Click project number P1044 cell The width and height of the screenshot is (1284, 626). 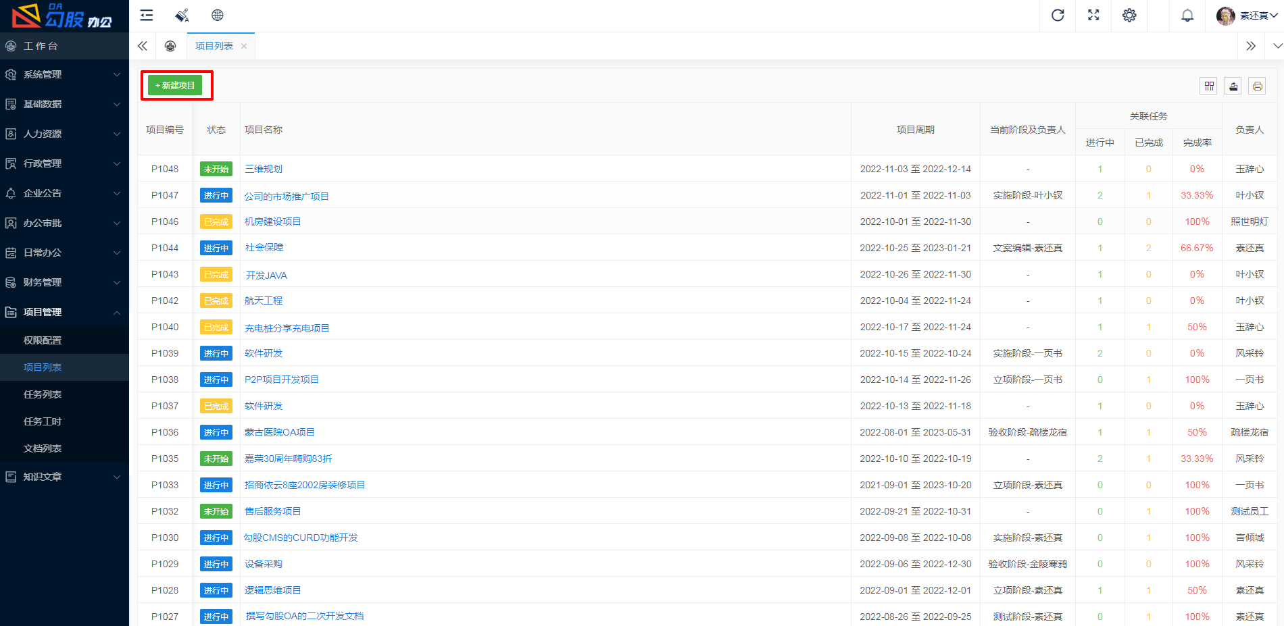tap(165, 248)
